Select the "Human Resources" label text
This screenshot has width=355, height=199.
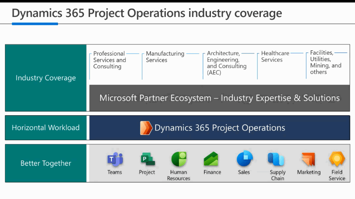(179, 175)
